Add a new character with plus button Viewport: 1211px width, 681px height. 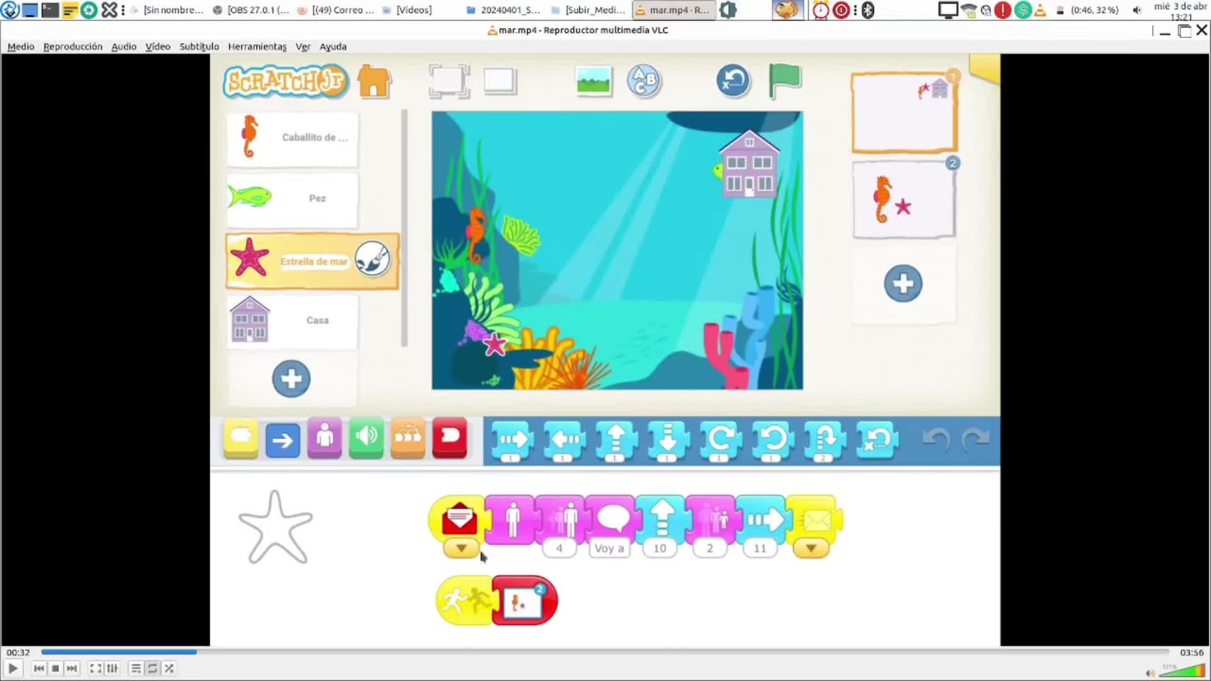click(x=291, y=379)
